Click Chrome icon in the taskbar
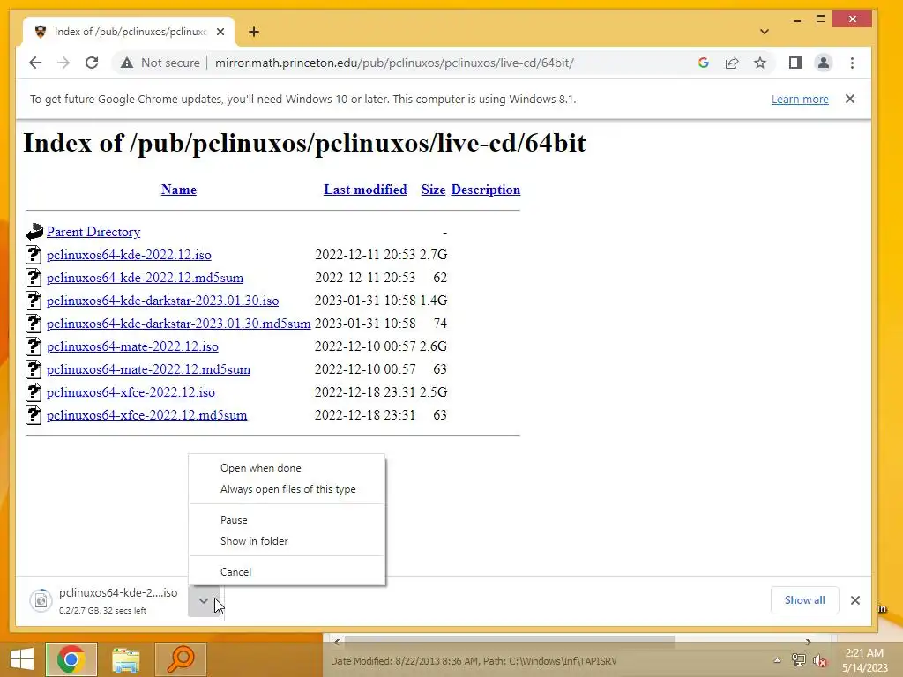Viewport: 903px width, 677px height. pyautogui.click(x=71, y=659)
